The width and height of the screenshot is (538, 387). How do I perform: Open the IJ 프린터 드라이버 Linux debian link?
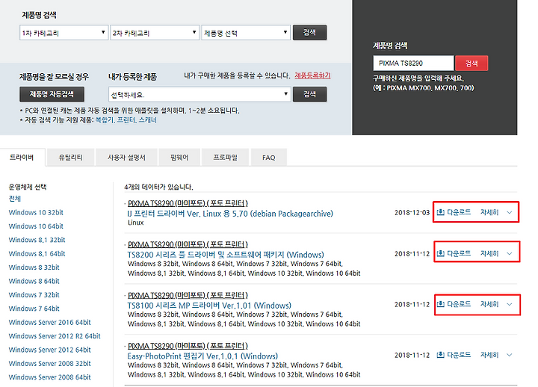(x=230, y=214)
